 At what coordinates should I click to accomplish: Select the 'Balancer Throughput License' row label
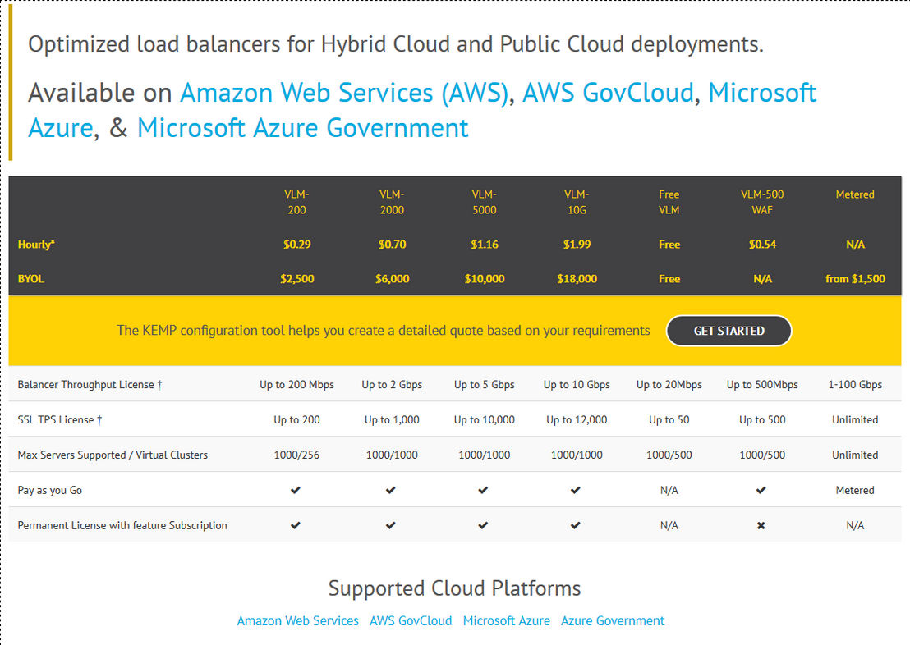point(90,385)
